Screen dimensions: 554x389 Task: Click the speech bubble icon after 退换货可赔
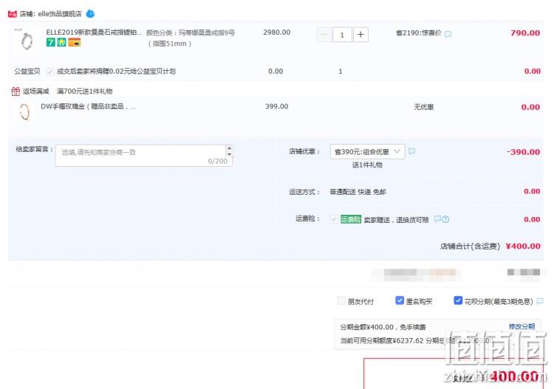(x=437, y=219)
